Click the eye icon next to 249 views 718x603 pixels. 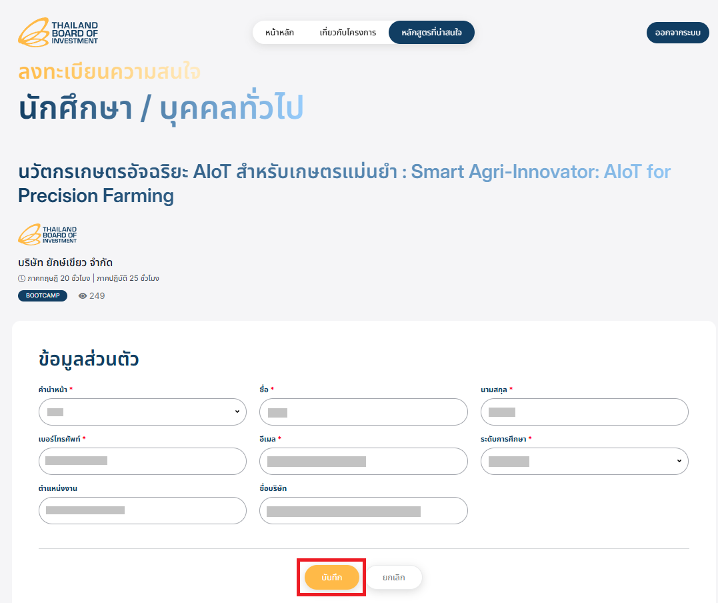[x=83, y=295]
